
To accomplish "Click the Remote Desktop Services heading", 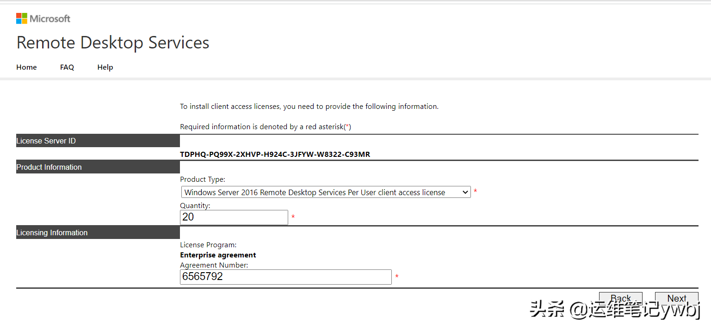I will (113, 42).
